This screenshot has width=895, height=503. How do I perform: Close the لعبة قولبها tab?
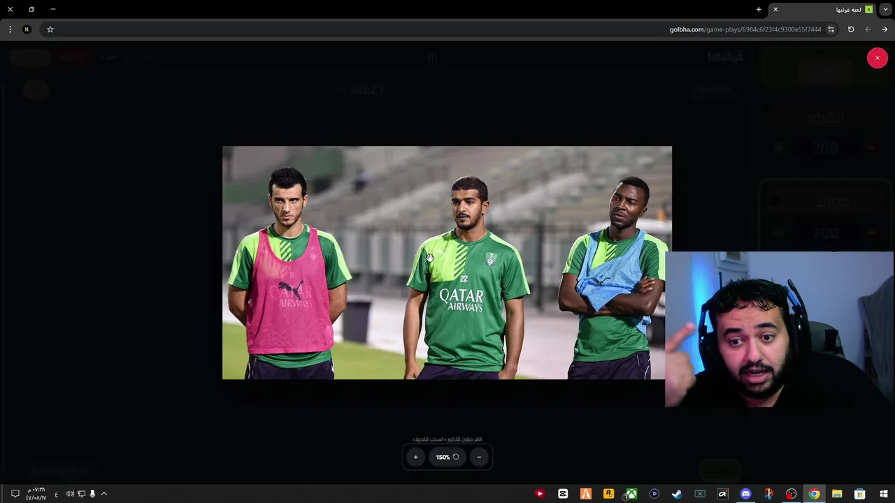(x=775, y=9)
